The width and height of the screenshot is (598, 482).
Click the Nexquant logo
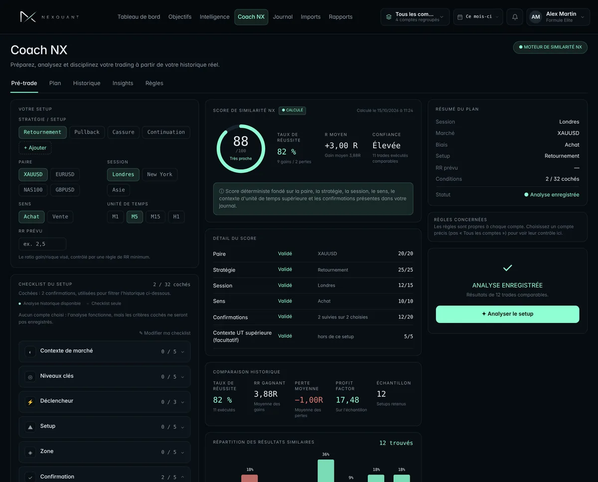(x=49, y=17)
